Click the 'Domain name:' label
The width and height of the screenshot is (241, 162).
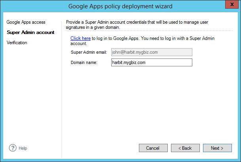pyautogui.click(x=84, y=62)
